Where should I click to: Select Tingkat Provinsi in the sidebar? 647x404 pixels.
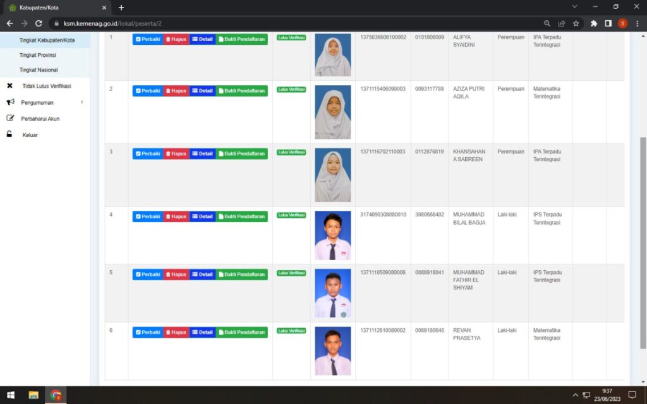(38, 56)
